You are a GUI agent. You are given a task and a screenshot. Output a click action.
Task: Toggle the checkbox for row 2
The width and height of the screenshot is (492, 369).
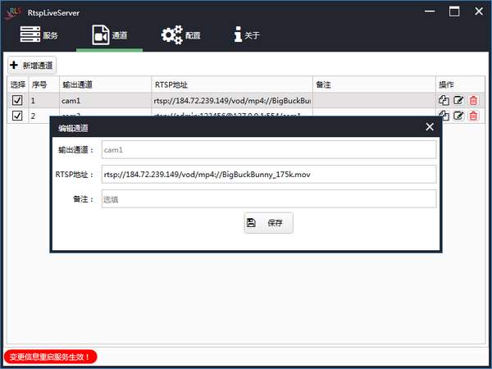pyautogui.click(x=17, y=116)
